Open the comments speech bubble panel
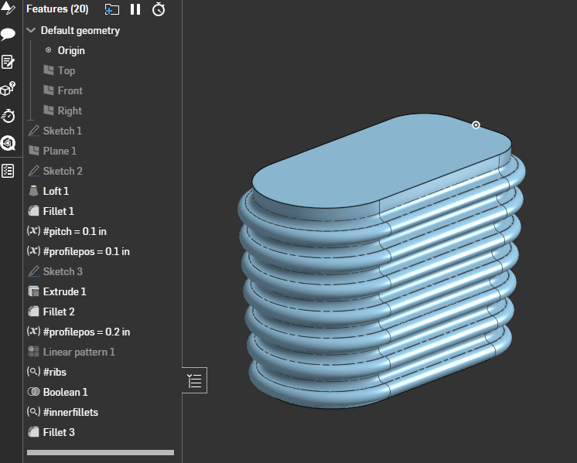The width and height of the screenshot is (577, 463). click(x=8, y=34)
